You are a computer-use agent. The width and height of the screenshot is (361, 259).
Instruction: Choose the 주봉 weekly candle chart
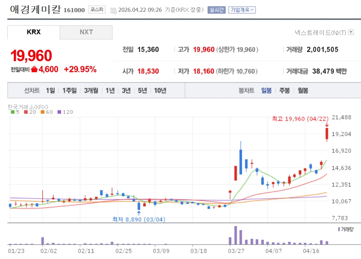284,91
